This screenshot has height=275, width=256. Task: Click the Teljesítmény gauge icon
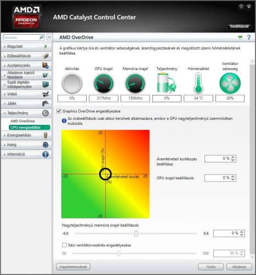tap(45, 113)
